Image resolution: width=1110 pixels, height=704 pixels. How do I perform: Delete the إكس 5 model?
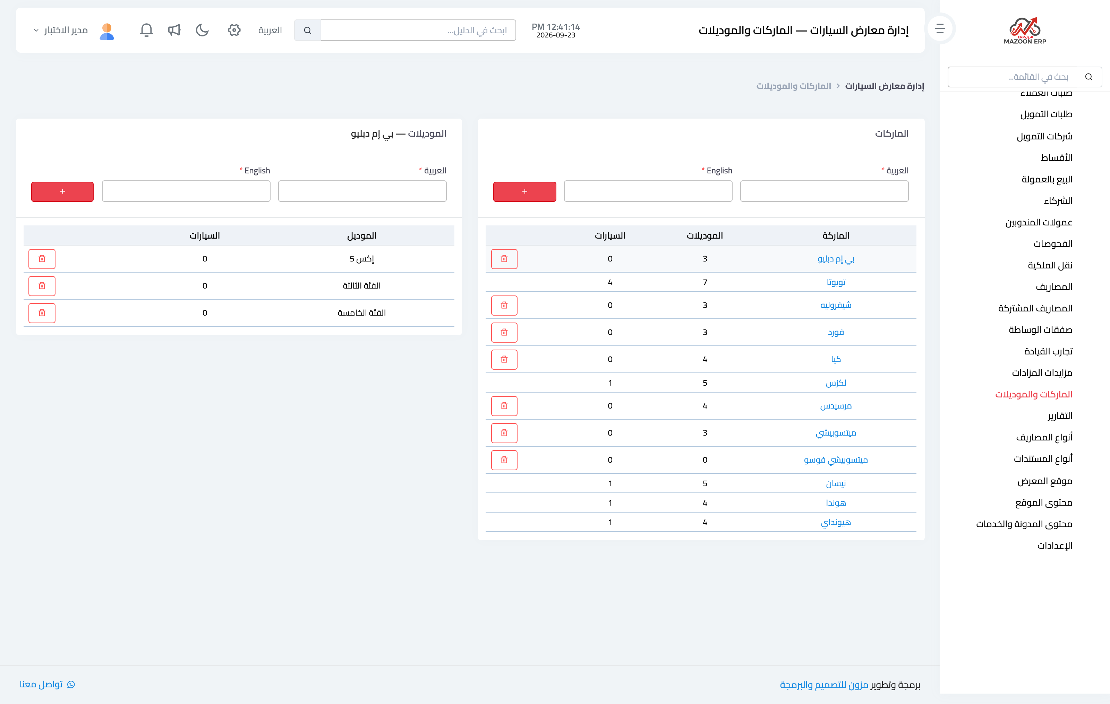[x=42, y=259]
